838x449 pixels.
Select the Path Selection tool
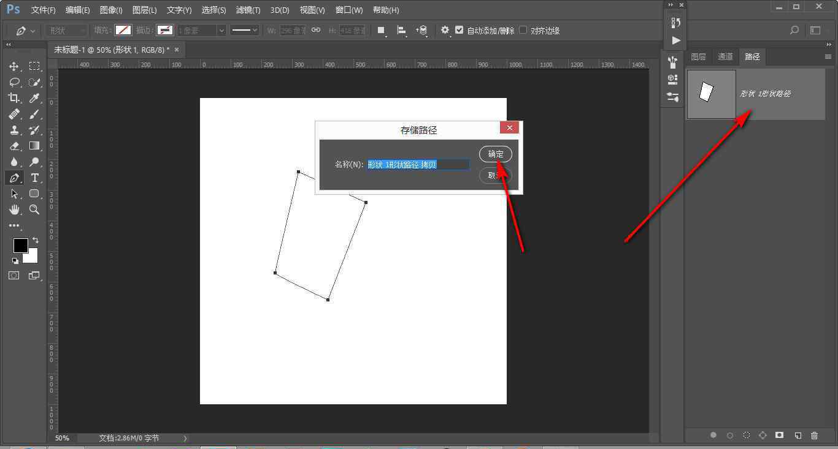pos(14,194)
